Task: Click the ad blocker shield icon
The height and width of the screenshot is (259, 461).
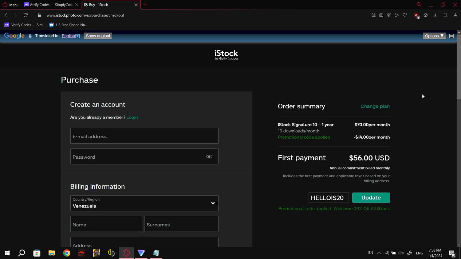Action: pyautogui.click(x=389, y=15)
